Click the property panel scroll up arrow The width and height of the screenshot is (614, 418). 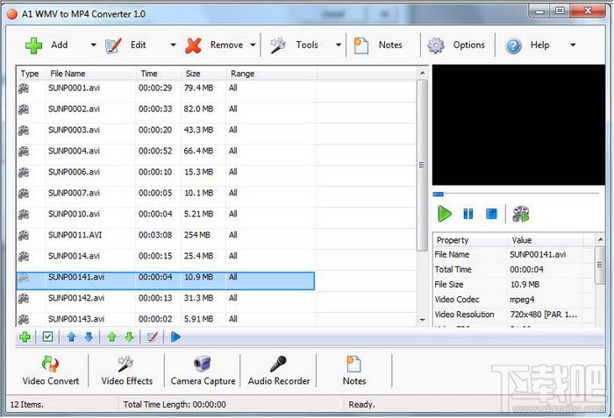(x=600, y=239)
